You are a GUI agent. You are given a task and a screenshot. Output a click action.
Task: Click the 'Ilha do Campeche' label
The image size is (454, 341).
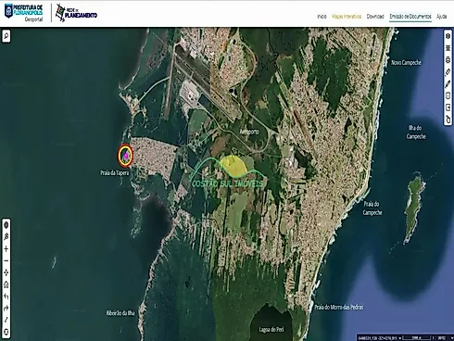click(x=416, y=132)
